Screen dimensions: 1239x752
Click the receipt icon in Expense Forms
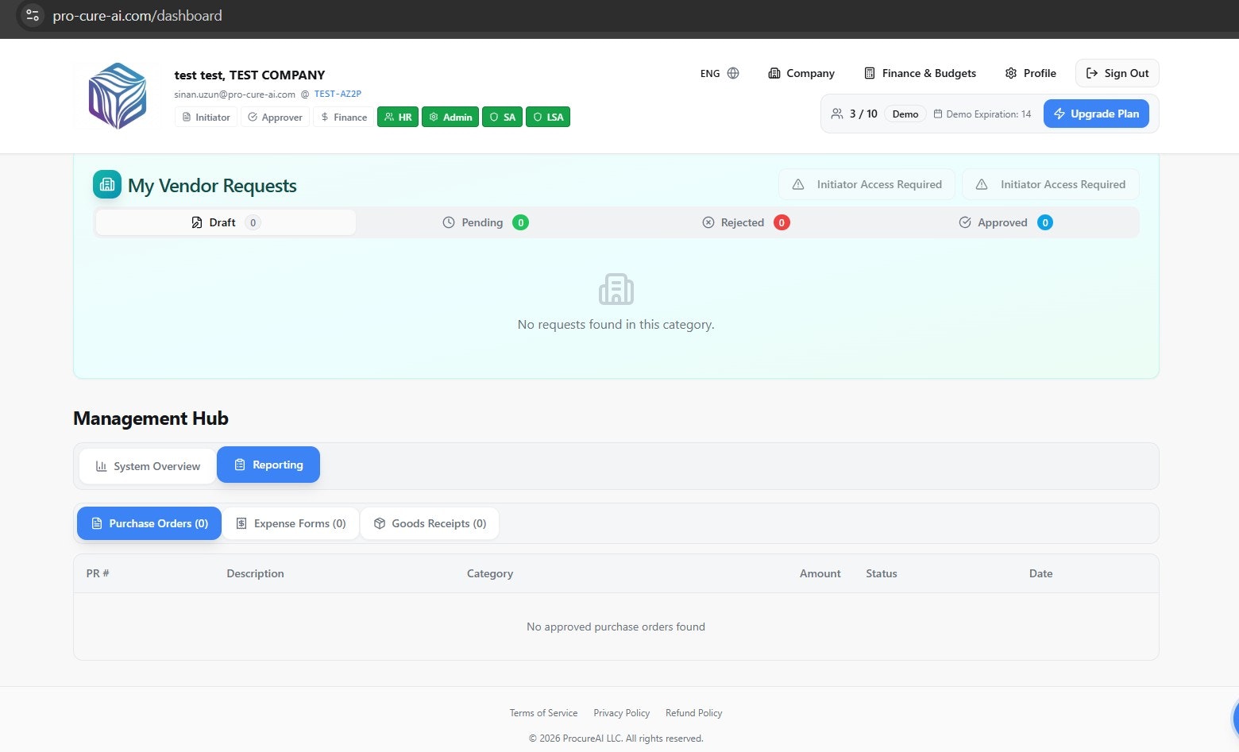[x=241, y=523]
